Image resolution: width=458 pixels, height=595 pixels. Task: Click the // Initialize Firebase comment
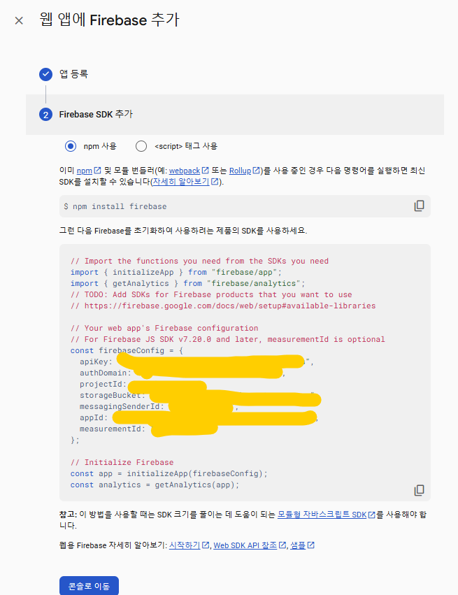(x=122, y=463)
